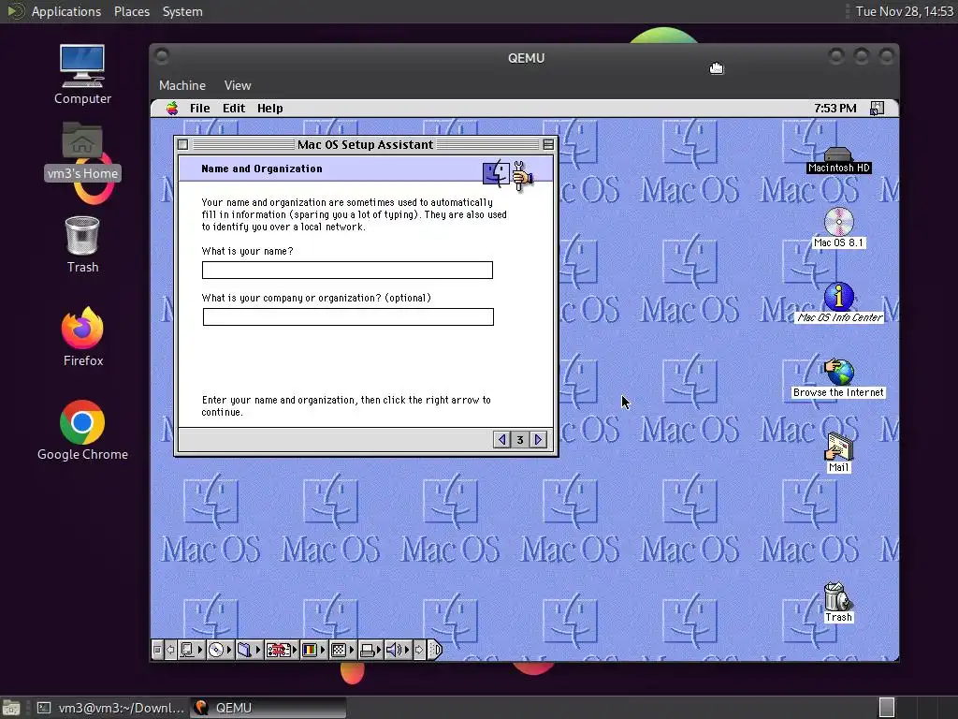Select the Macintosh HD drive icon

click(837, 160)
